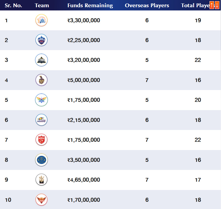Click the Sunrisers Hyderabad logo in row 10
Image resolution: width=221 pixels, height=209 pixels.
pos(41,200)
